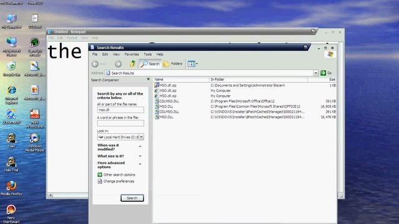Launch Internet Explorer from desktop
Screen dimensions: 399x224
(11, 95)
